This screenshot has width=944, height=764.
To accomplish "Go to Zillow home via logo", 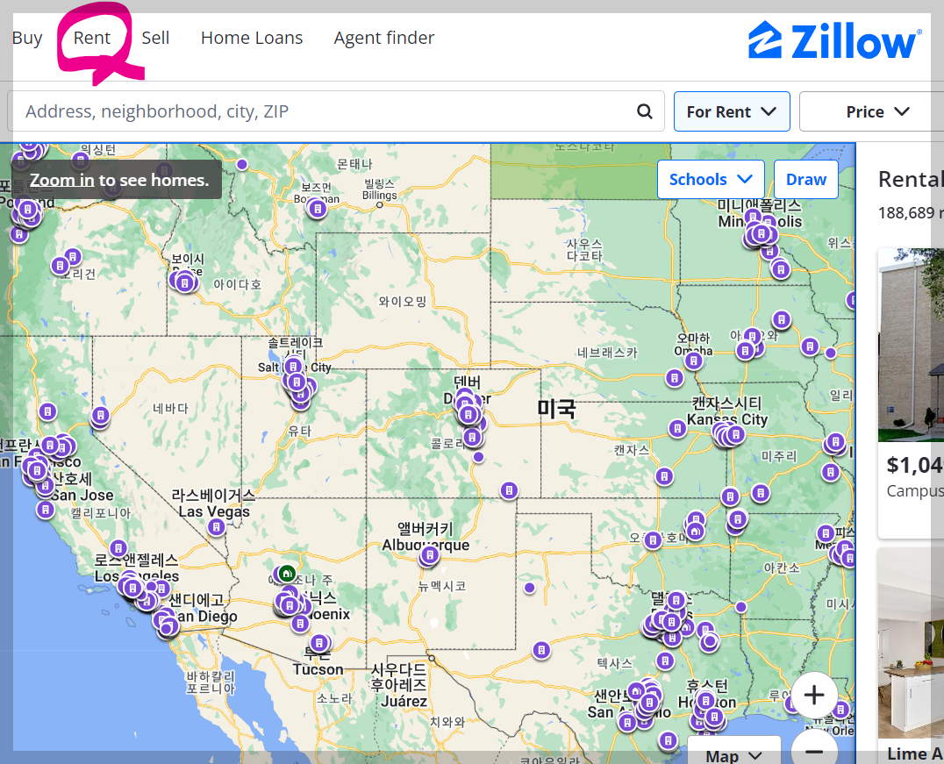I will [x=834, y=41].
